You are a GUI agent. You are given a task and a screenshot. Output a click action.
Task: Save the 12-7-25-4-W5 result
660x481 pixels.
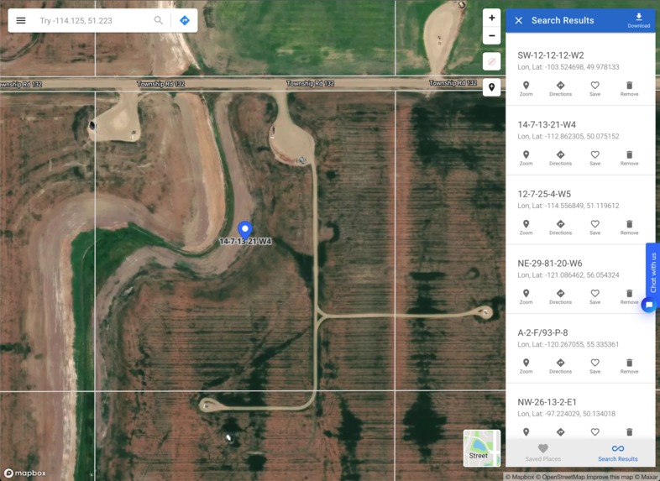point(595,227)
